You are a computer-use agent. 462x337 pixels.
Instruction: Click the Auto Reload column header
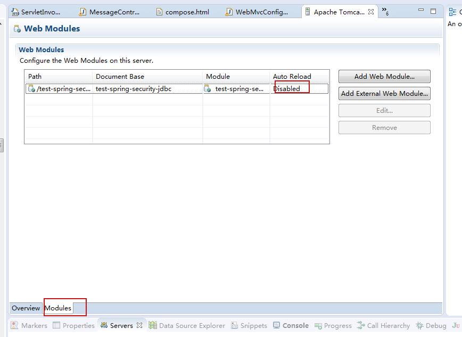pyautogui.click(x=299, y=76)
